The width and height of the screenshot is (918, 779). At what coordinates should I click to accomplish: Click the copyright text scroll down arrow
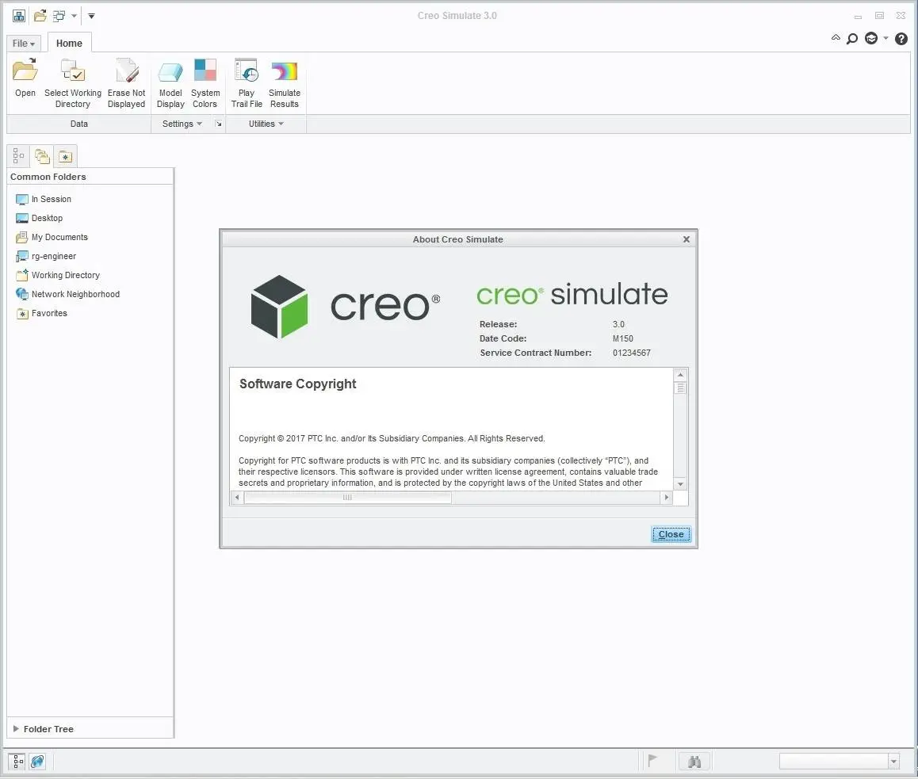pyautogui.click(x=680, y=484)
